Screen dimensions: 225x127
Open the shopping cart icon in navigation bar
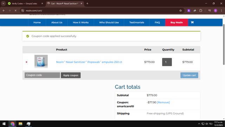point(192,22)
